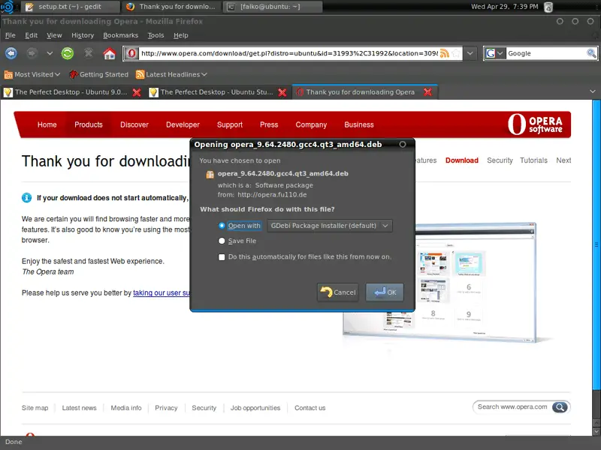
Task: Switch to setup.txt gedit taskbar window
Action: [x=70, y=7]
